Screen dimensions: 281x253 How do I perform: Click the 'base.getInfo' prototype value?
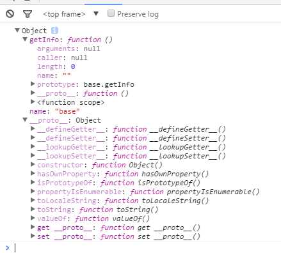point(109,84)
